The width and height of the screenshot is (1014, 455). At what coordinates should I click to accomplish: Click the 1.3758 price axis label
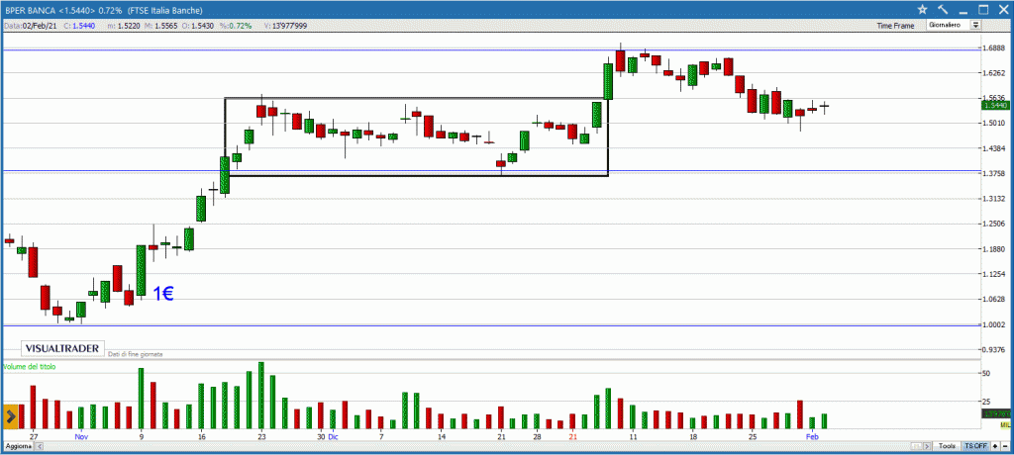pos(996,173)
